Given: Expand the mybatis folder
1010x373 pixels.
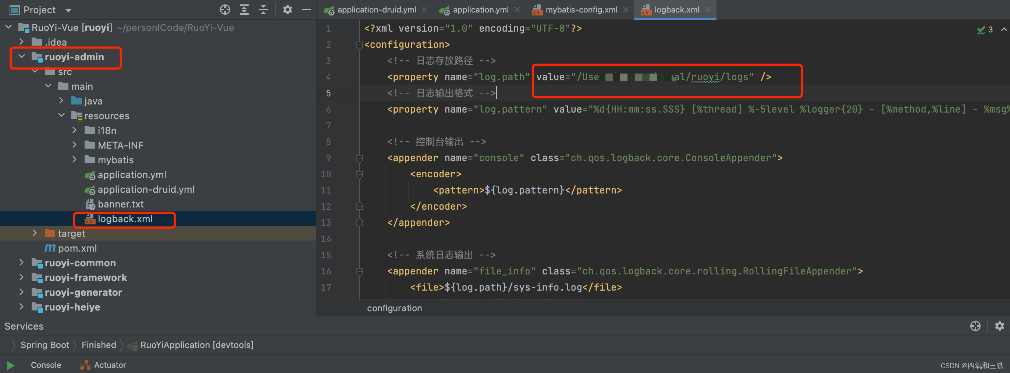Looking at the screenshot, I should pos(75,160).
